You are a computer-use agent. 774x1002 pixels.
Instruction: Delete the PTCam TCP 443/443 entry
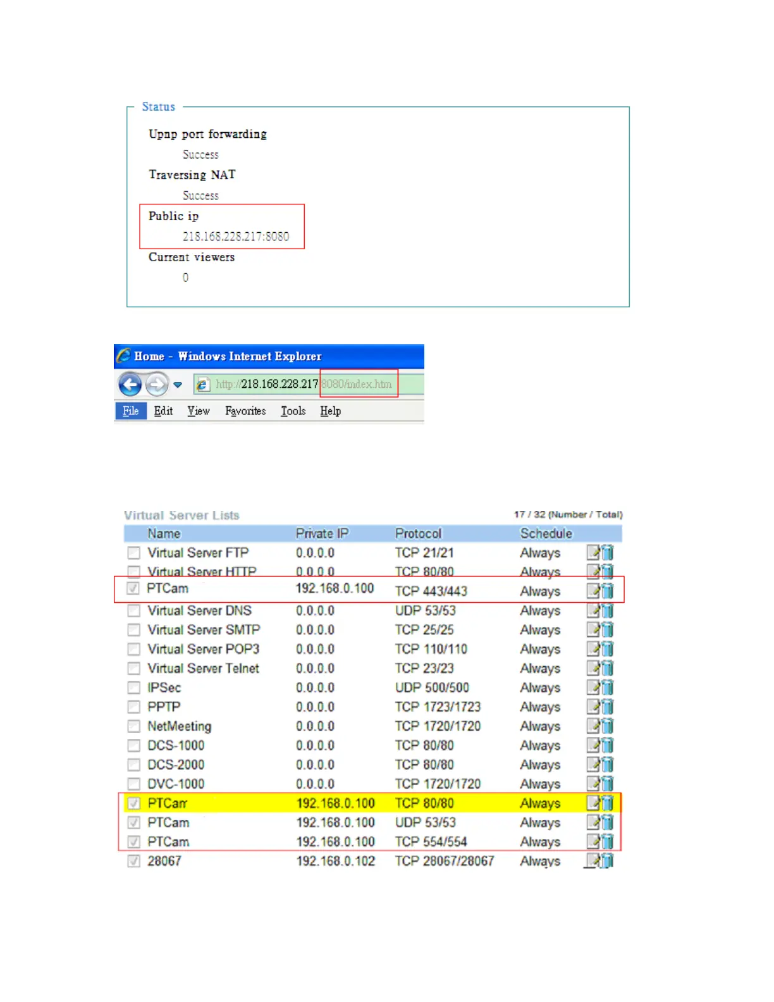point(607,591)
